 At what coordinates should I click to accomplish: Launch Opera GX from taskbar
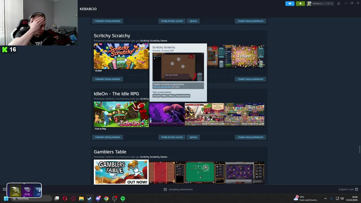[x=73, y=198]
